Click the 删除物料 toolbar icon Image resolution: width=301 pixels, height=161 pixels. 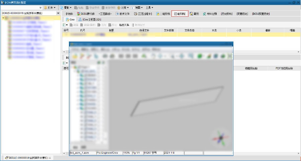tap(108, 7)
